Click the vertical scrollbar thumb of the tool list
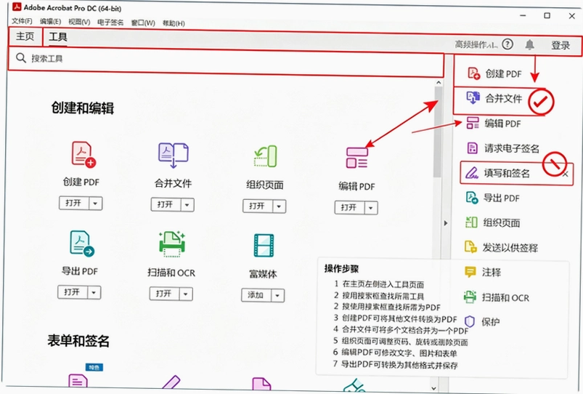Viewport: 583px width, 394px height. pos(438,132)
